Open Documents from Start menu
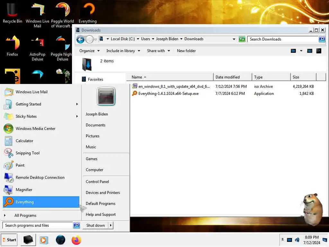Screen dimensions: 329x247 95,125
